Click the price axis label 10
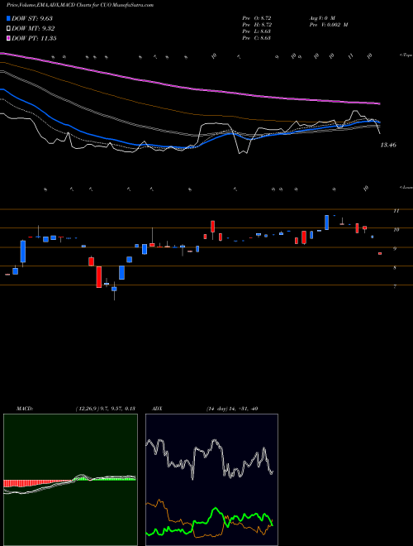 pos(396,229)
